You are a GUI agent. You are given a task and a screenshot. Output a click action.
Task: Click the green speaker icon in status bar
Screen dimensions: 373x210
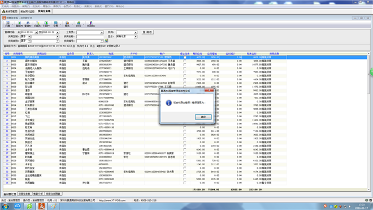(366, 200)
